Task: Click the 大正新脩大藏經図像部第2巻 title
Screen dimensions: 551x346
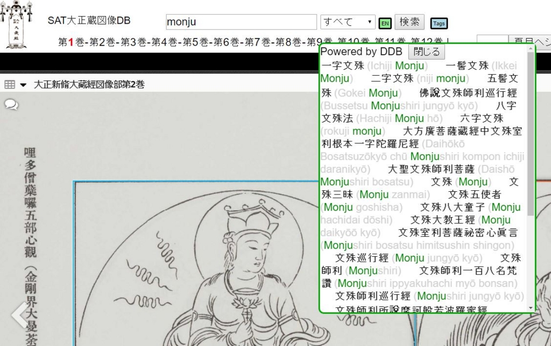Action: pos(89,84)
